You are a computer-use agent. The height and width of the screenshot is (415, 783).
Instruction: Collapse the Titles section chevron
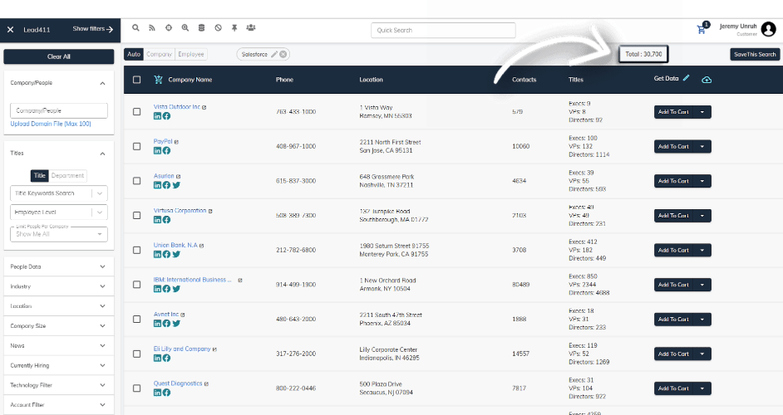[x=102, y=154]
